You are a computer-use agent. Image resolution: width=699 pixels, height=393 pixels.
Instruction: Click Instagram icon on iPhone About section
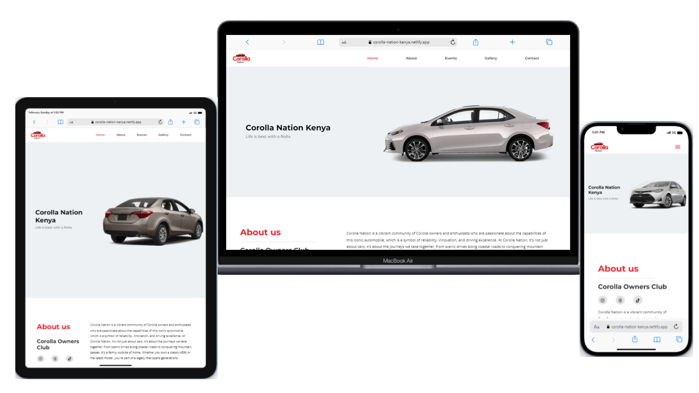[x=603, y=300]
